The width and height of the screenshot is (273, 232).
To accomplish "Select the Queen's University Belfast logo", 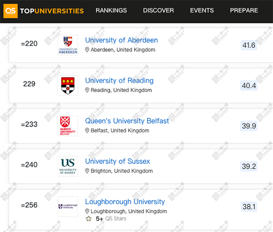I will point(68,126).
